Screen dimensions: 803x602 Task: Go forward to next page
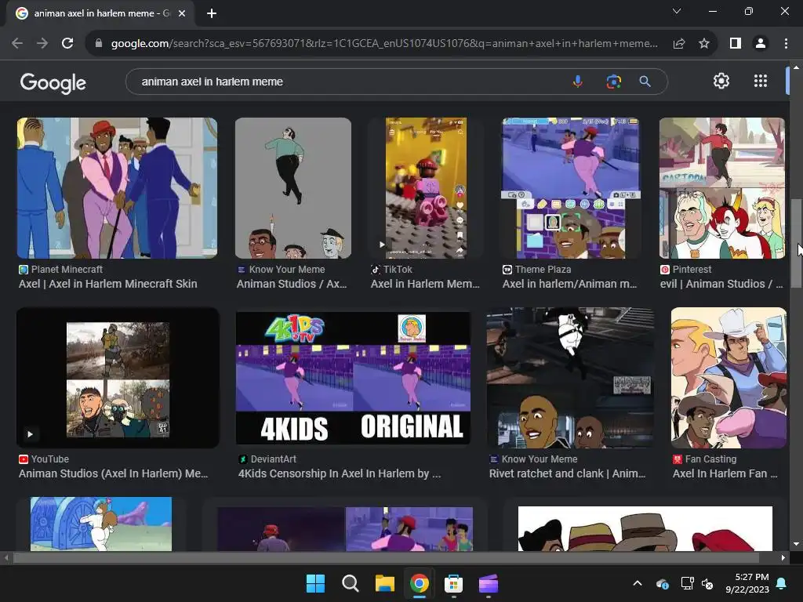point(42,44)
